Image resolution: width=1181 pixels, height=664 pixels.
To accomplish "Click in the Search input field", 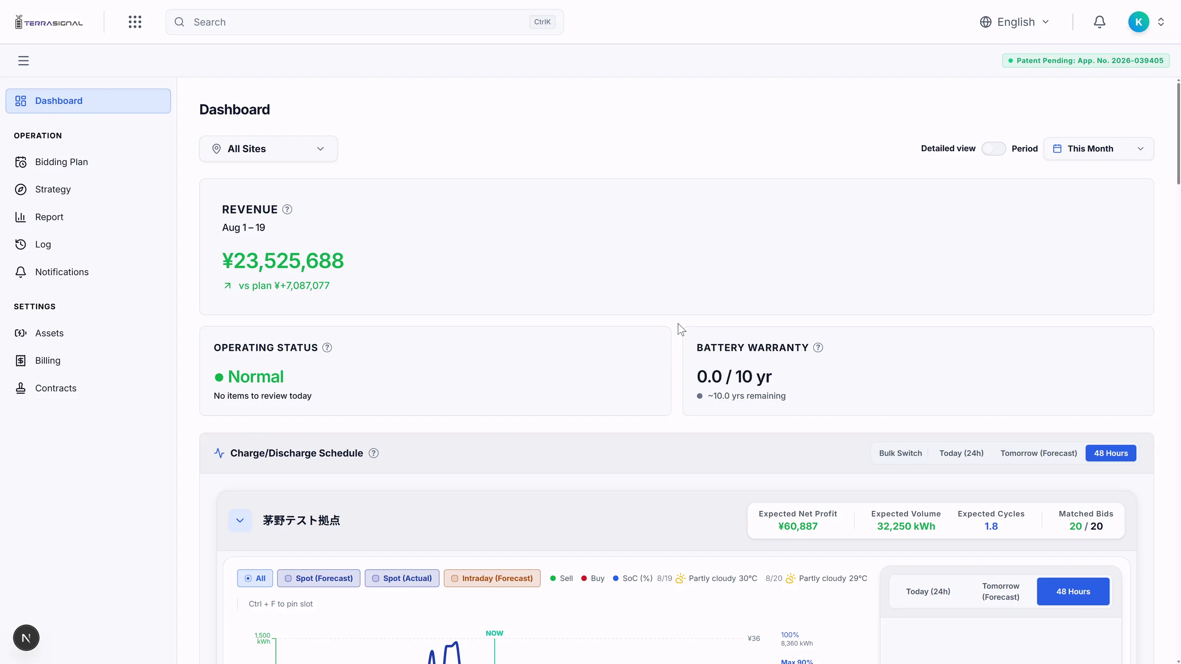I will [364, 22].
